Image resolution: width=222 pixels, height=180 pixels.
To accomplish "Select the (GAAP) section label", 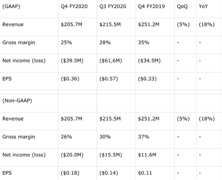I will pos(11,6).
